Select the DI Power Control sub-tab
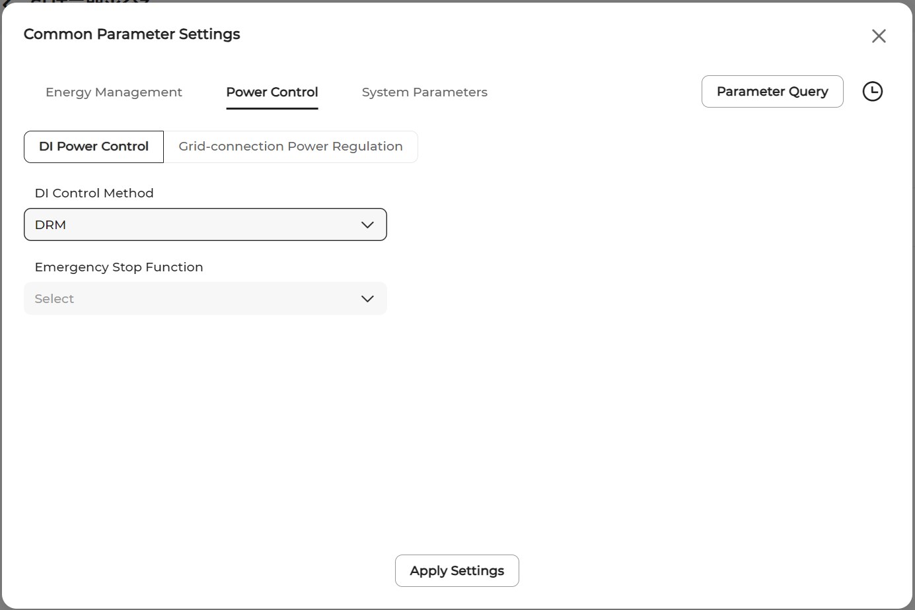915x610 pixels. [94, 147]
